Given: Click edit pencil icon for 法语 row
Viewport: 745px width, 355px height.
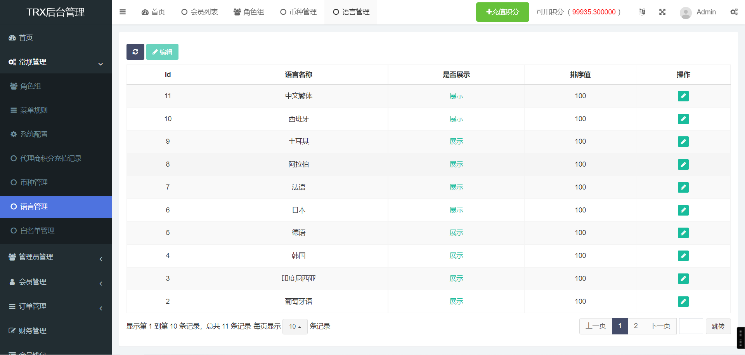Looking at the screenshot, I should coord(683,187).
